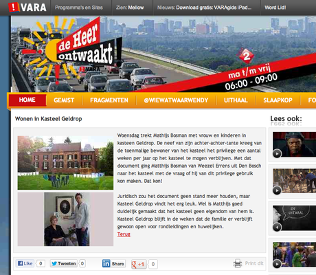Open the FRAGMENTEN tab
Image resolution: width=316 pixels, height=275 pixels.
tap(109, 100)
